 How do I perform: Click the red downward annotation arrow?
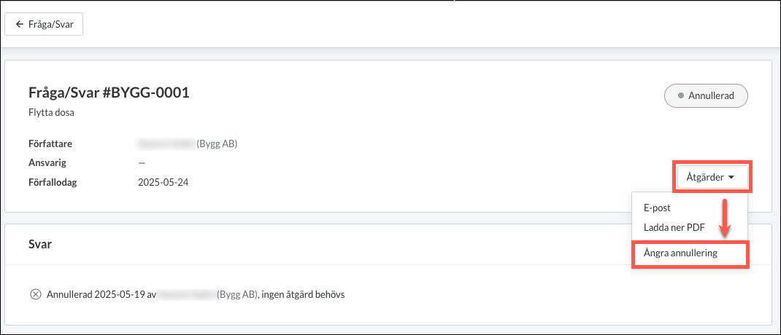coord(726,218)
